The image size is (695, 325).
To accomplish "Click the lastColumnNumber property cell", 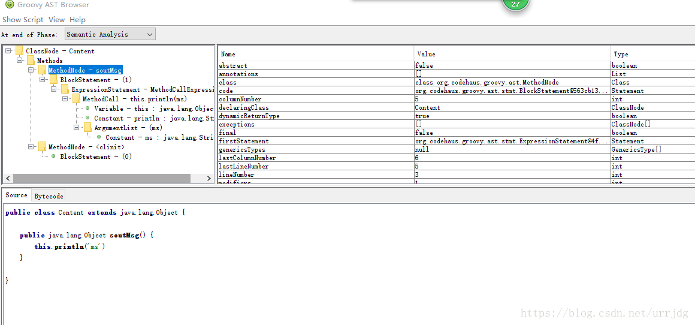I will pos(316,158).
